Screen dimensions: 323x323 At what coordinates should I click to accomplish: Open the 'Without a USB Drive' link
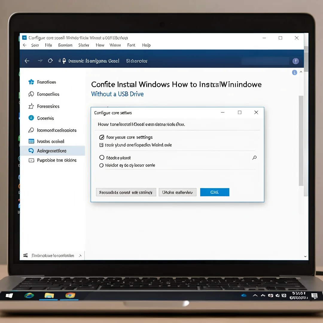coord(118,94)
